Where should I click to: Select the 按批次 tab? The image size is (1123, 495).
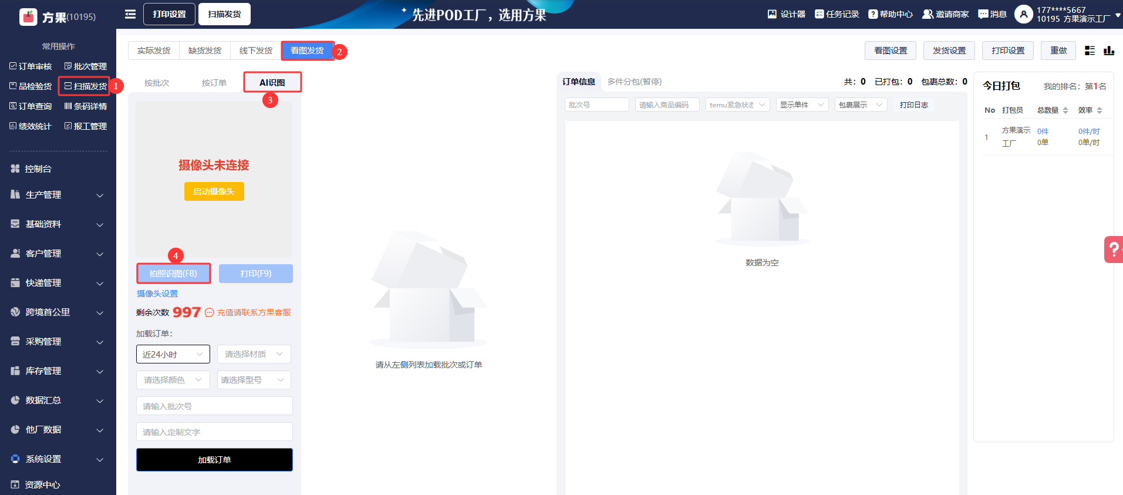pyautogui.click(x=157, y=83)
